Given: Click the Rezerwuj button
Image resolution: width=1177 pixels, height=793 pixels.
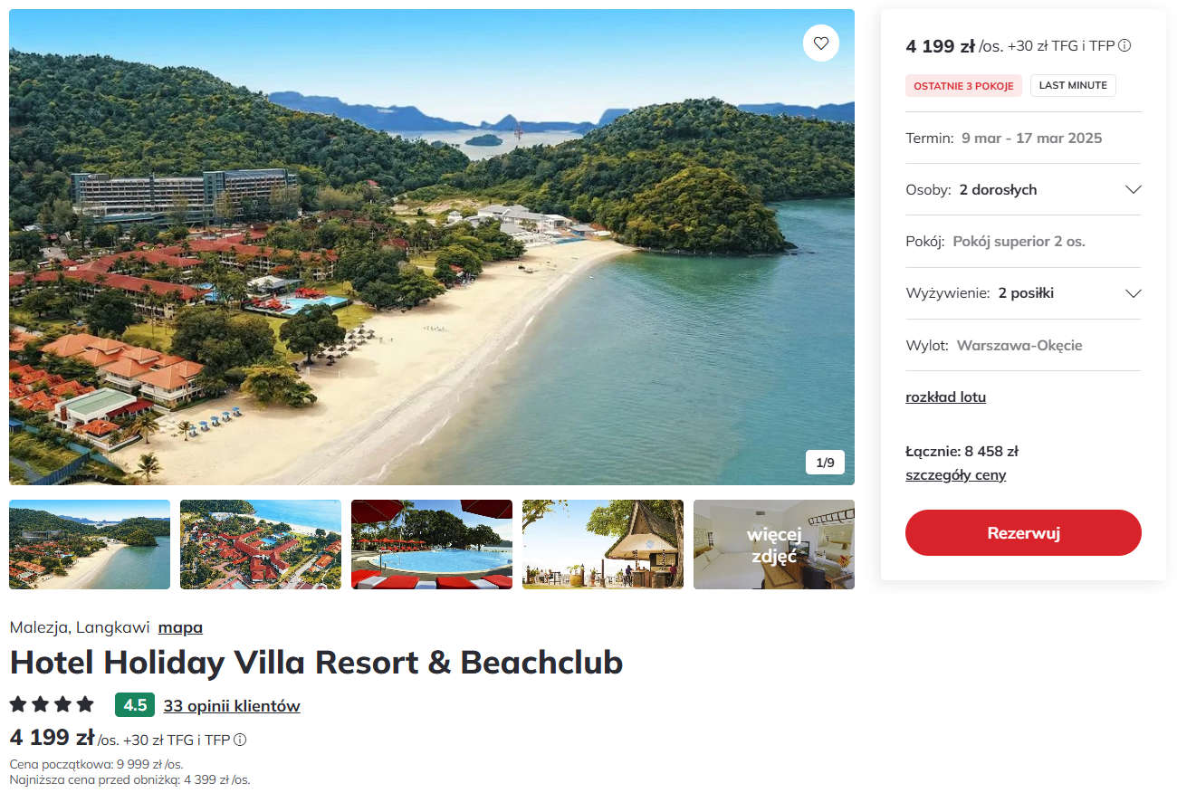Looking at the screenshot, I should 1023,532.
